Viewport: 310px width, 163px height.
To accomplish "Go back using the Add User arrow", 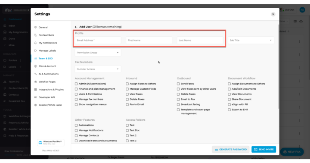I will 76,27.
